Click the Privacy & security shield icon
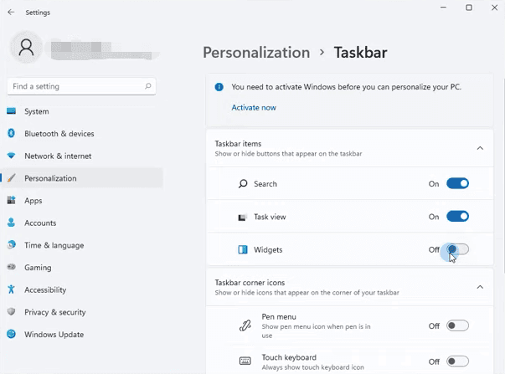Image resolution: width=505 pixels, height=374 pixels. (x=11, y=311)
